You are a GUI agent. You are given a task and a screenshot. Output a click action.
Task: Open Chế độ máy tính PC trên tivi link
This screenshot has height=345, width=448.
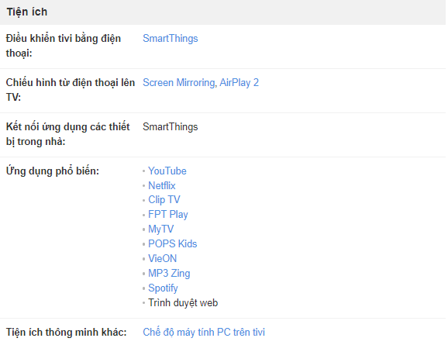pos(204,332)
